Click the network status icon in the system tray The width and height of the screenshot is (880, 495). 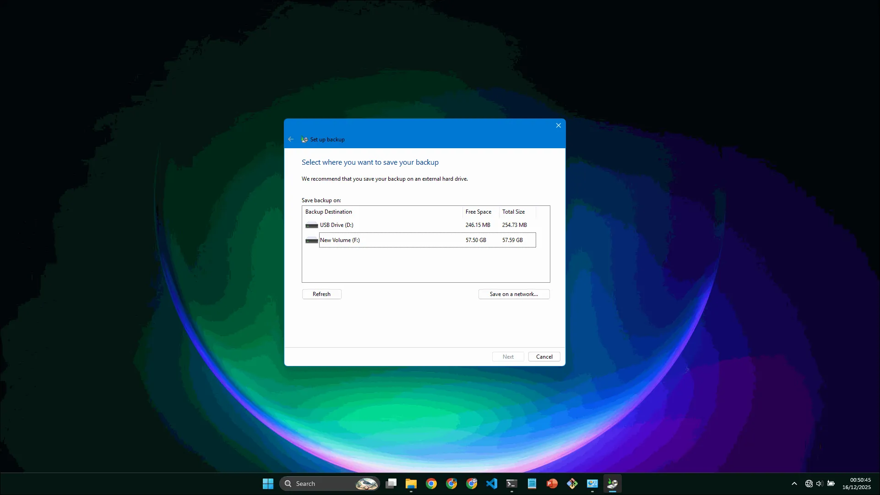pos(808,483)
